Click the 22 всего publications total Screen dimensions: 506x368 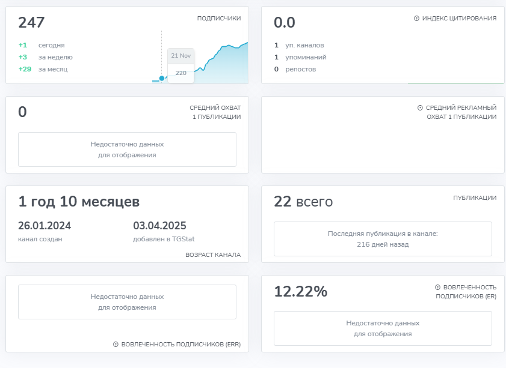point(303,202)
